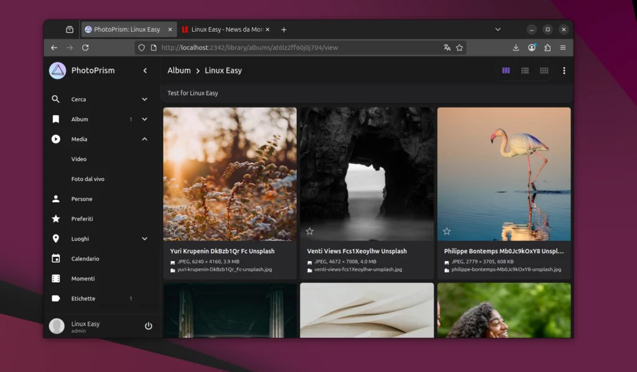Click the Album breadcrumb link

pyautogui.click(x=179, y=71)
